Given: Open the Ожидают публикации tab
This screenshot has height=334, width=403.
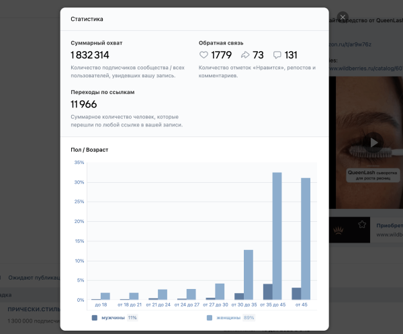Looking at the screenshot, I should [x=34, y=277].
